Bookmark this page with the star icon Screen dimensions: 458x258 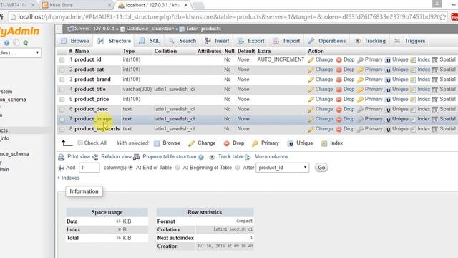point(442,17)
